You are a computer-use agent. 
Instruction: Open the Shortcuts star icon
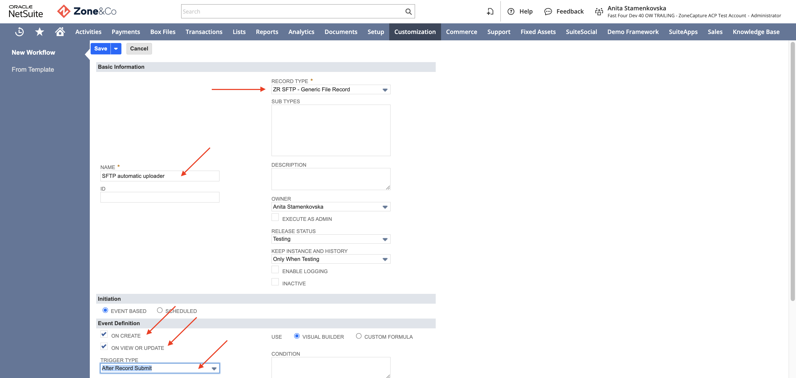(x=40, y=32)
